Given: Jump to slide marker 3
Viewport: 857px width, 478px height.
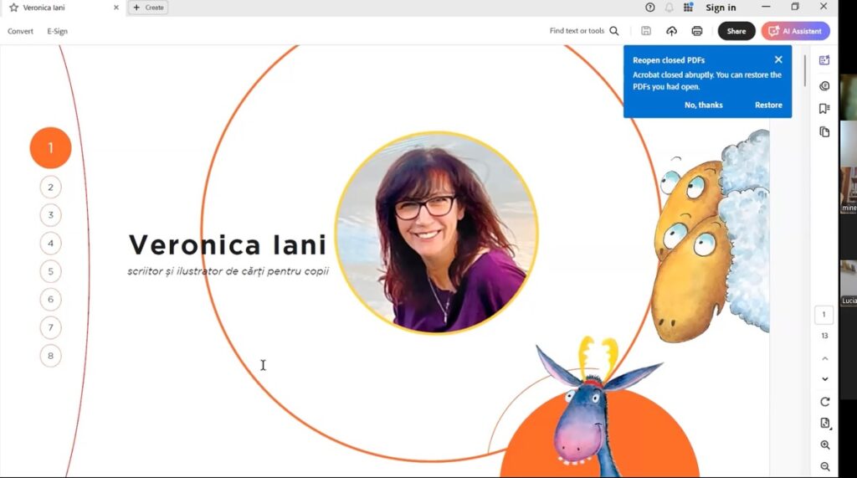Looking at the screenshot, I should coord(50,215).
